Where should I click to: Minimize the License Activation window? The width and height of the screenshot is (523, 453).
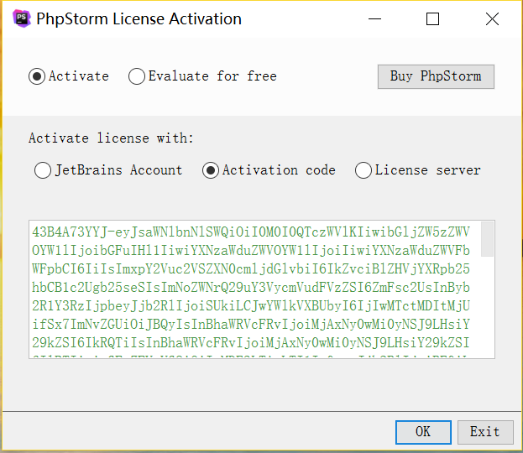(x=374, y=19)
